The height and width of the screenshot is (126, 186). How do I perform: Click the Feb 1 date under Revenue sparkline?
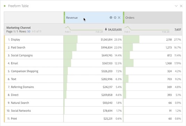[x=67, y=32]
